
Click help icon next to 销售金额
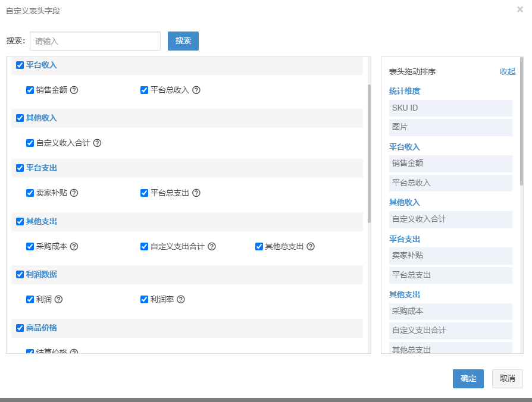[x=74, y=90]
